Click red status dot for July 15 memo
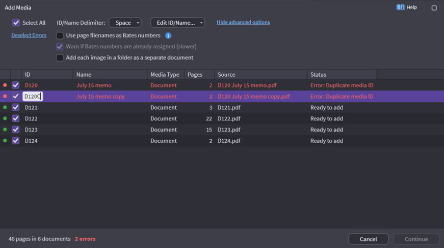The width and height of the screenshot is (444, 248). (x=5, y=85)
